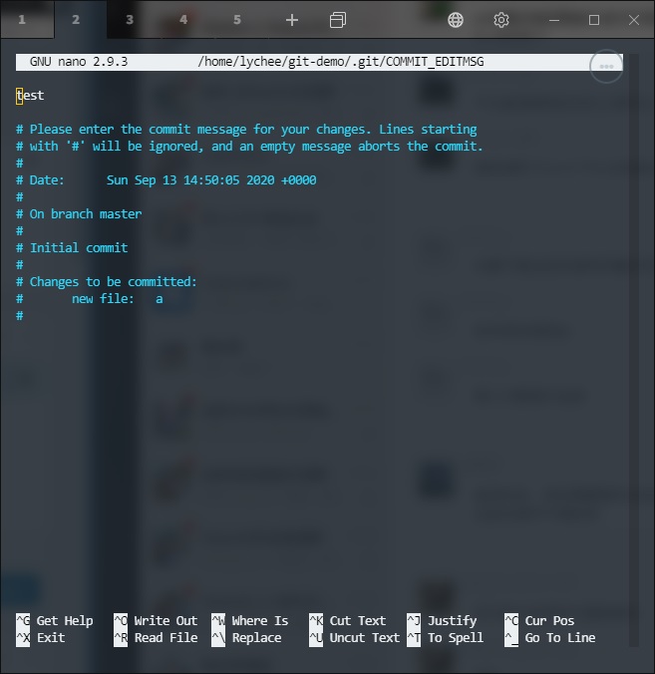Click '# Changes to be committed:' line
This screenshot has width=655, height=674.
tap(107, 282)
